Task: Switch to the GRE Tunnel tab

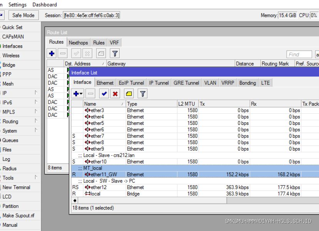Action: [x=186, y=83]
